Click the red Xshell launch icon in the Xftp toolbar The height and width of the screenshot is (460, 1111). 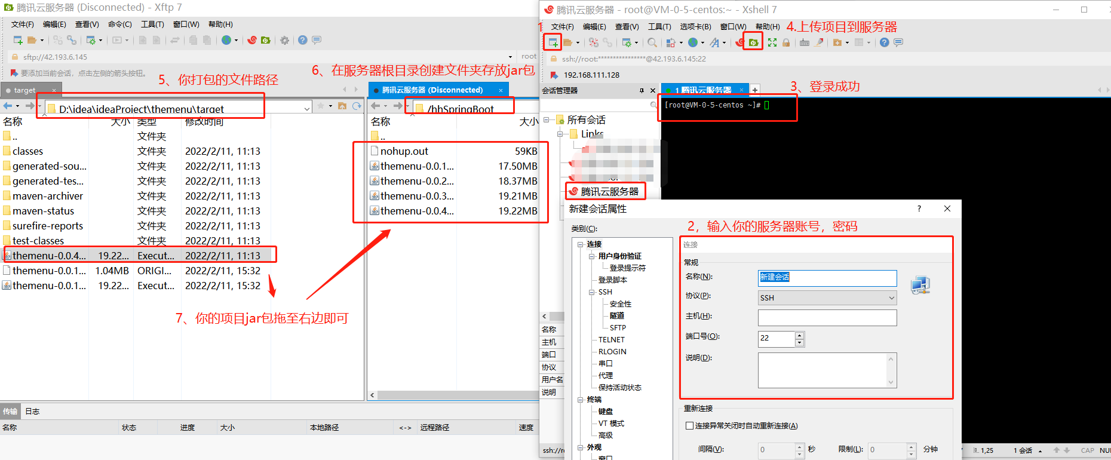click(x=252, y=40)
